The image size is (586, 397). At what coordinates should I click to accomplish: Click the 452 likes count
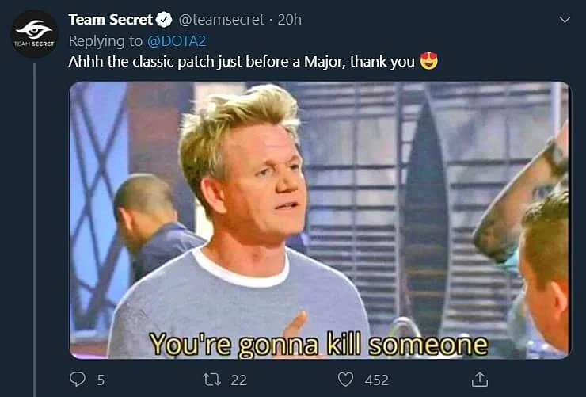tap(377, 380)
